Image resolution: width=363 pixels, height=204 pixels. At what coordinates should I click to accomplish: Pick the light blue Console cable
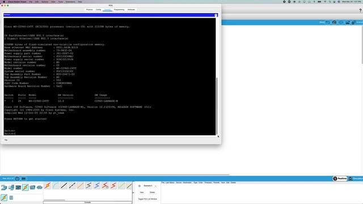(56, 185)
